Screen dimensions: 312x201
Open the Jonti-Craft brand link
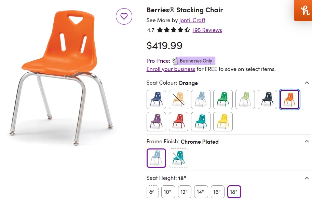click(x=192, y=20)
